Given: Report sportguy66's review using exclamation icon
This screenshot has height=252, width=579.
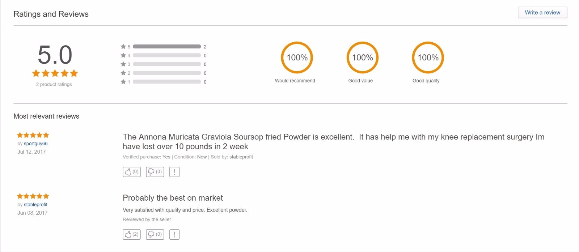Looking at the screenshot, I should 174,172.
